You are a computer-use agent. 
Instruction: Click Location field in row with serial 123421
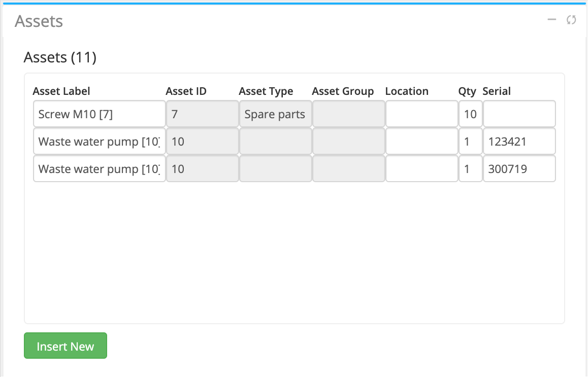tap(421, 142)
